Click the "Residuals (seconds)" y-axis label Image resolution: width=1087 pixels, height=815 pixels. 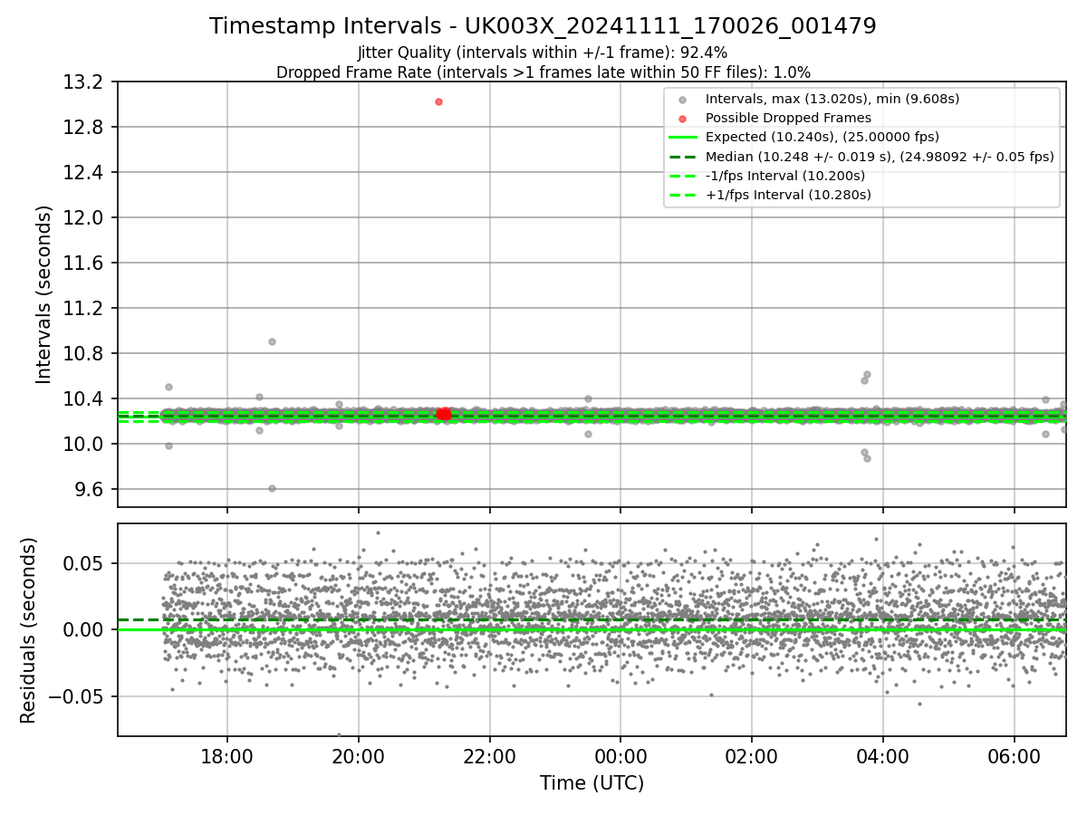pyautogui.click(x=29, y=630)
